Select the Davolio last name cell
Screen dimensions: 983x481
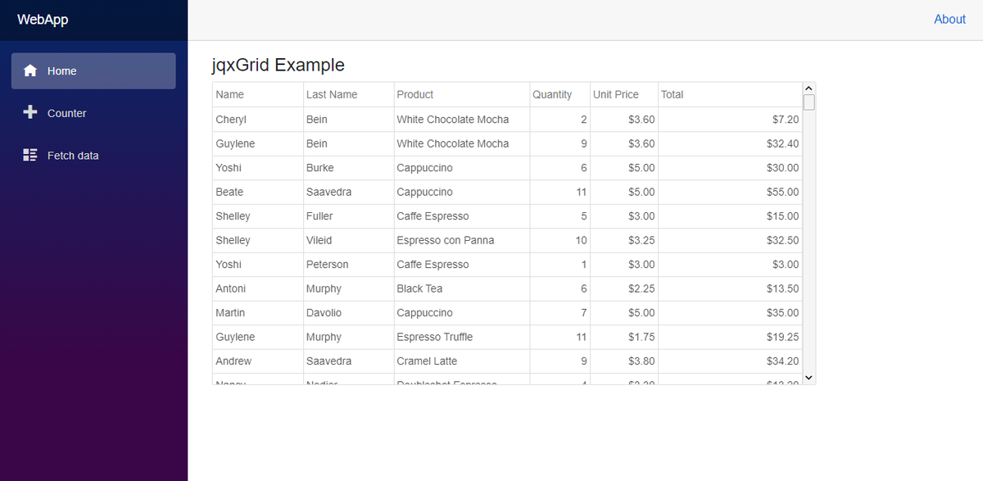point(348,313)
